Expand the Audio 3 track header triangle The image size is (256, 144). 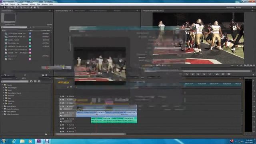pyautogui.click(x=67, y=125)
